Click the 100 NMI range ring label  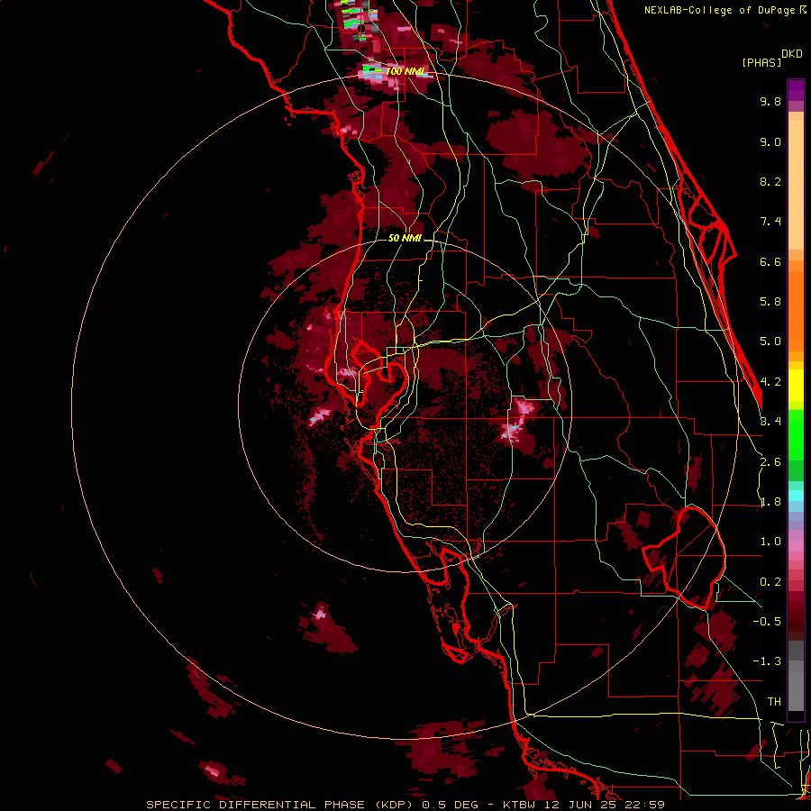[x=405, y=71]
